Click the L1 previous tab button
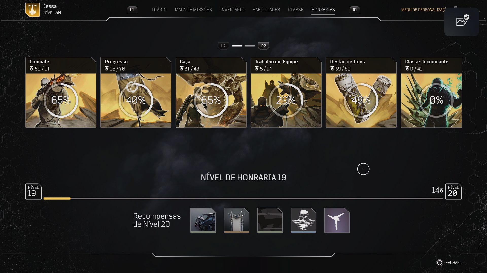Screen dimensions: 487x273 132,10
